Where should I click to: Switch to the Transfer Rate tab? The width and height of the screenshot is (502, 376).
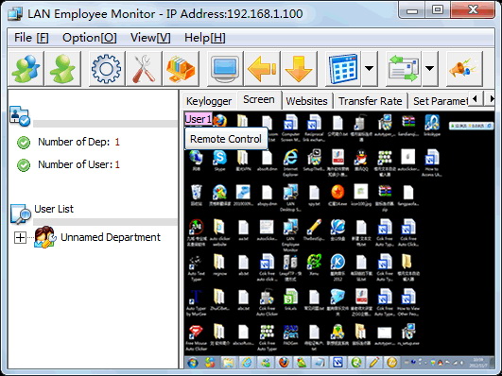tap(370, 101)
